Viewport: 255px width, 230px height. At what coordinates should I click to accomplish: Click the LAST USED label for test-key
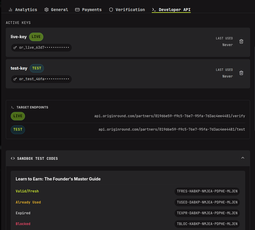click(224, 70)
